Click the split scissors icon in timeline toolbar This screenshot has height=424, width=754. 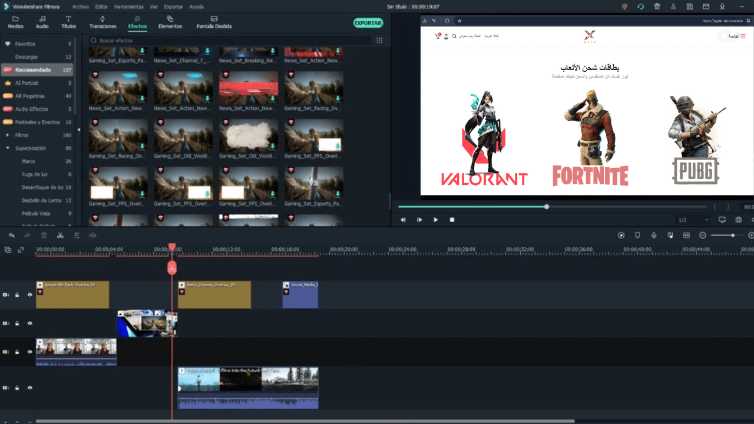click(x=60, y=236)
